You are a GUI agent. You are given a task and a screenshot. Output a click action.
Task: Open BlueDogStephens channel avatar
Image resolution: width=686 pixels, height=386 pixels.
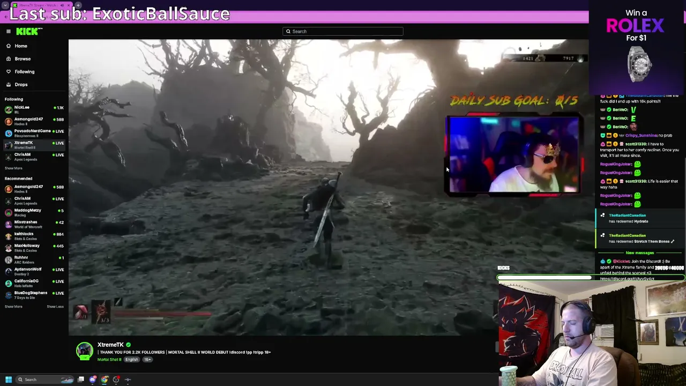coord(9,295)
